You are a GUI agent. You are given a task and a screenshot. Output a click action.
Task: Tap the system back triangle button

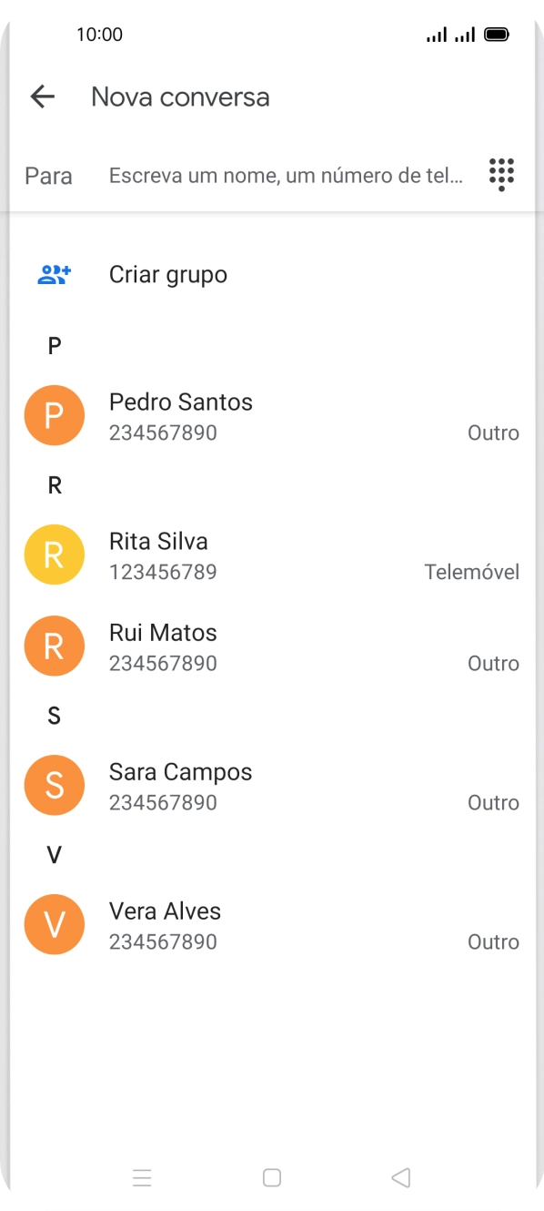(401, 1177)
